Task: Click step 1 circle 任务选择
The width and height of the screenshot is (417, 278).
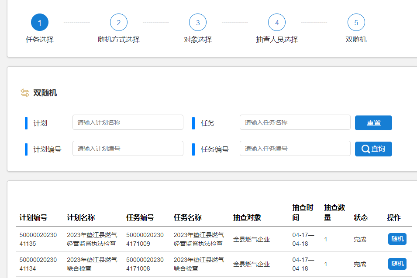Action: coord(40,22)
